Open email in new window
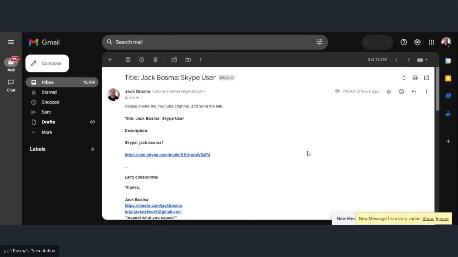This screenshot has width=458, height=257. click(427, 78)
